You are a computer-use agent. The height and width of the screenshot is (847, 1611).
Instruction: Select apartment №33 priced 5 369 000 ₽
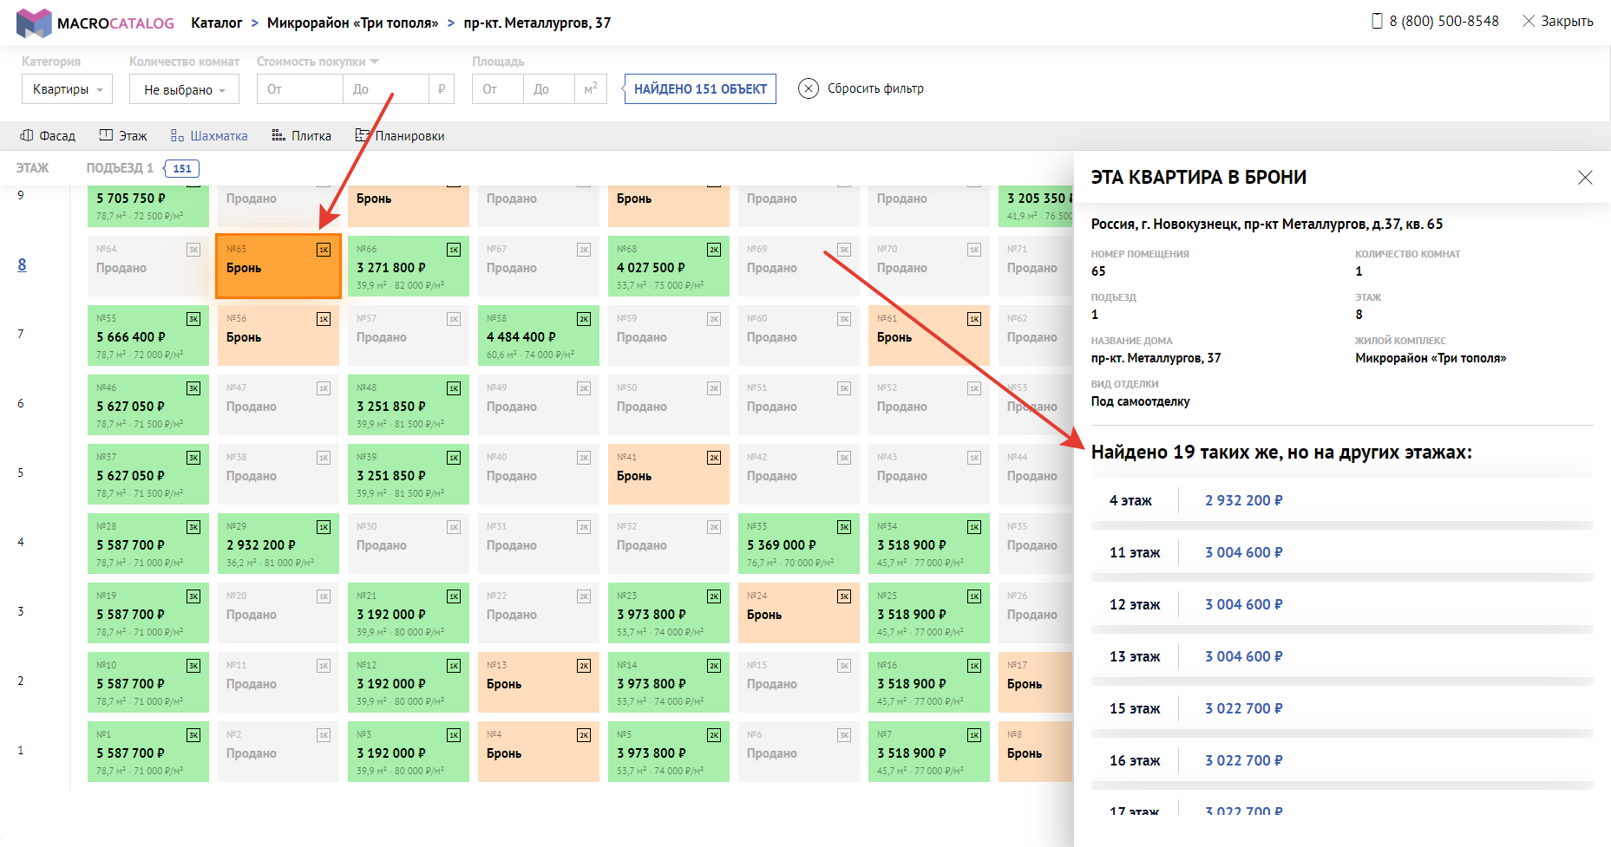point(799,544)
